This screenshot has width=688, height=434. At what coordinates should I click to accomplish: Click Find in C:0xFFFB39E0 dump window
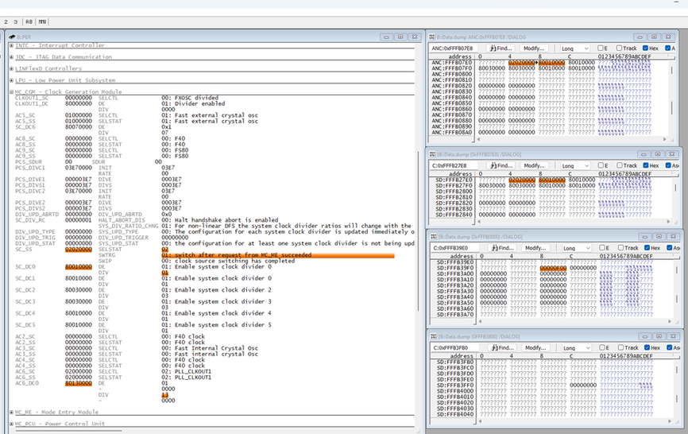pos(502,248)
